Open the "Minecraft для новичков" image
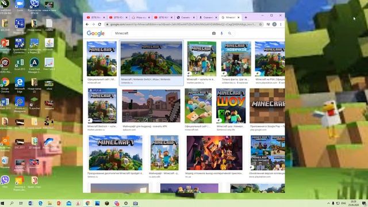368x207 pixels. point(236,59)
